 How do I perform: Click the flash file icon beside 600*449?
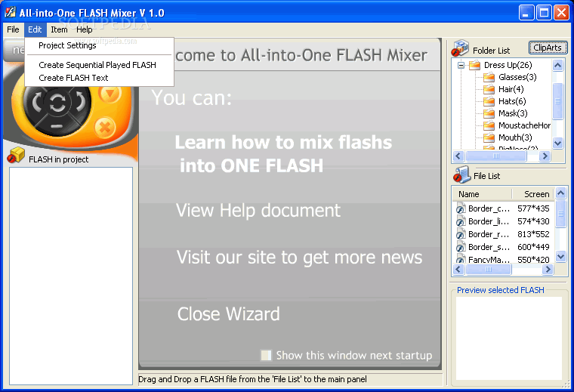(x=461, y=247)
